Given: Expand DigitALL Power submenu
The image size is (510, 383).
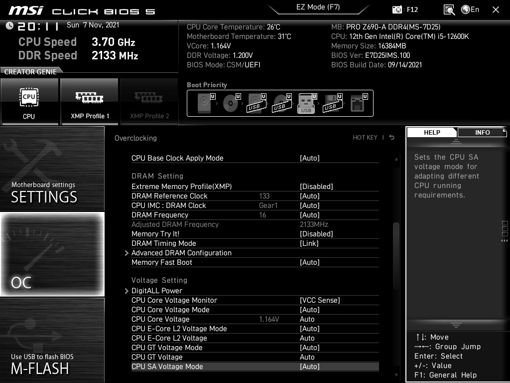Looking at the screenshot, I should 252,291.
